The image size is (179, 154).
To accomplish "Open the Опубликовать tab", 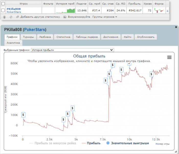I will tap(146, 37).
